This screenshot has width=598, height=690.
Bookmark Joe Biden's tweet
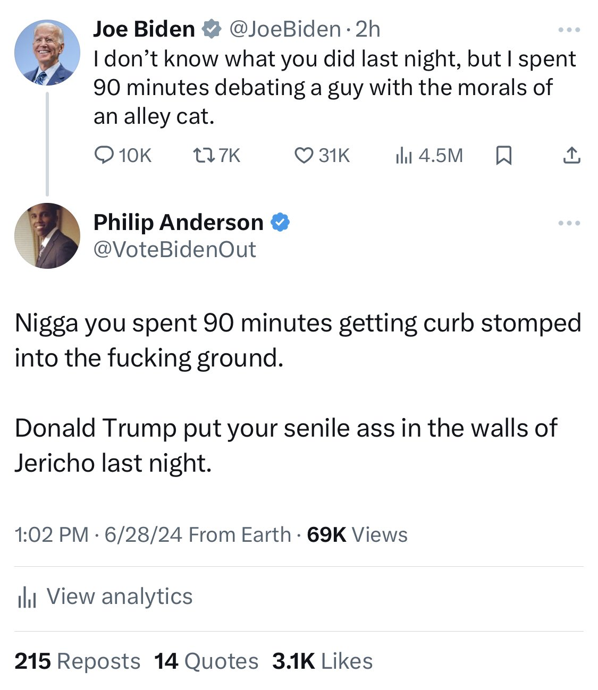[503, 155]
